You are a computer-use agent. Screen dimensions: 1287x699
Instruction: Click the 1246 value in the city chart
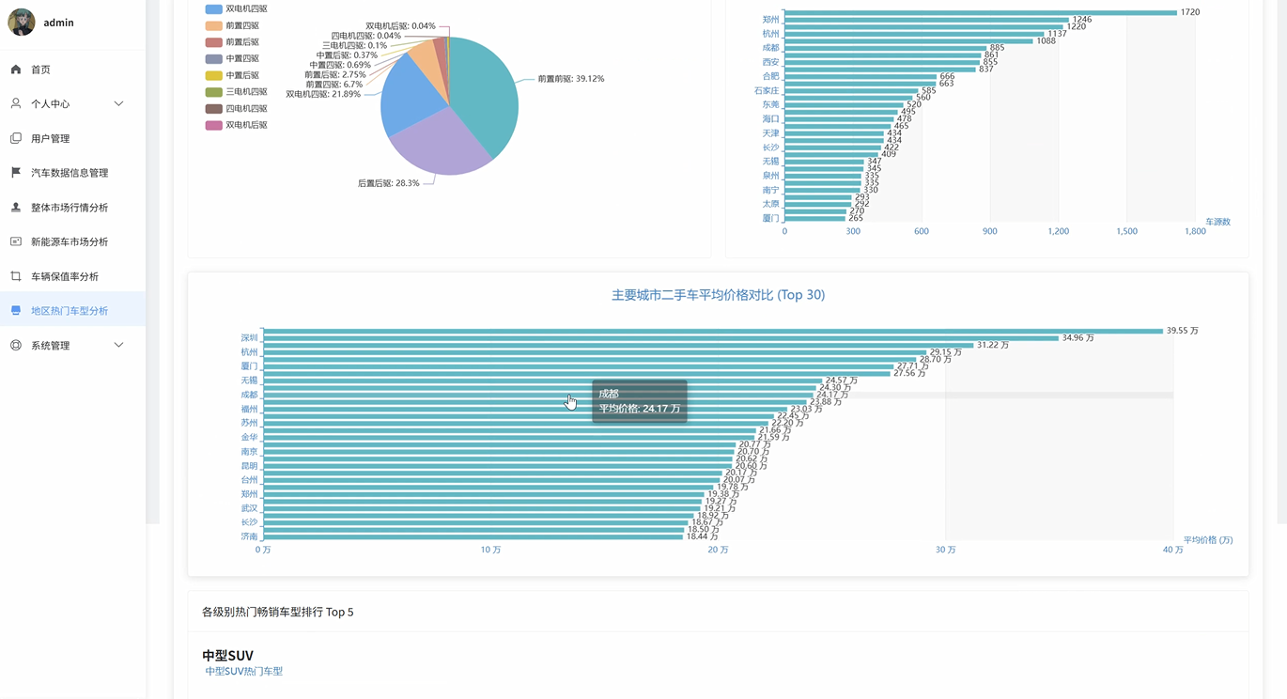click(x=1082, y=20)
